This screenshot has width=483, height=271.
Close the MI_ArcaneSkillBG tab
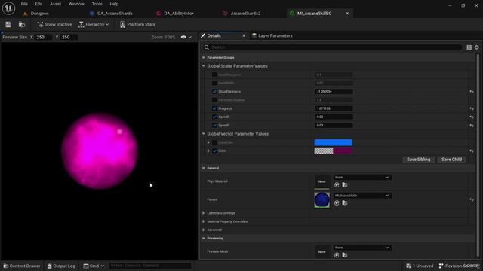[x=347, y=14]
